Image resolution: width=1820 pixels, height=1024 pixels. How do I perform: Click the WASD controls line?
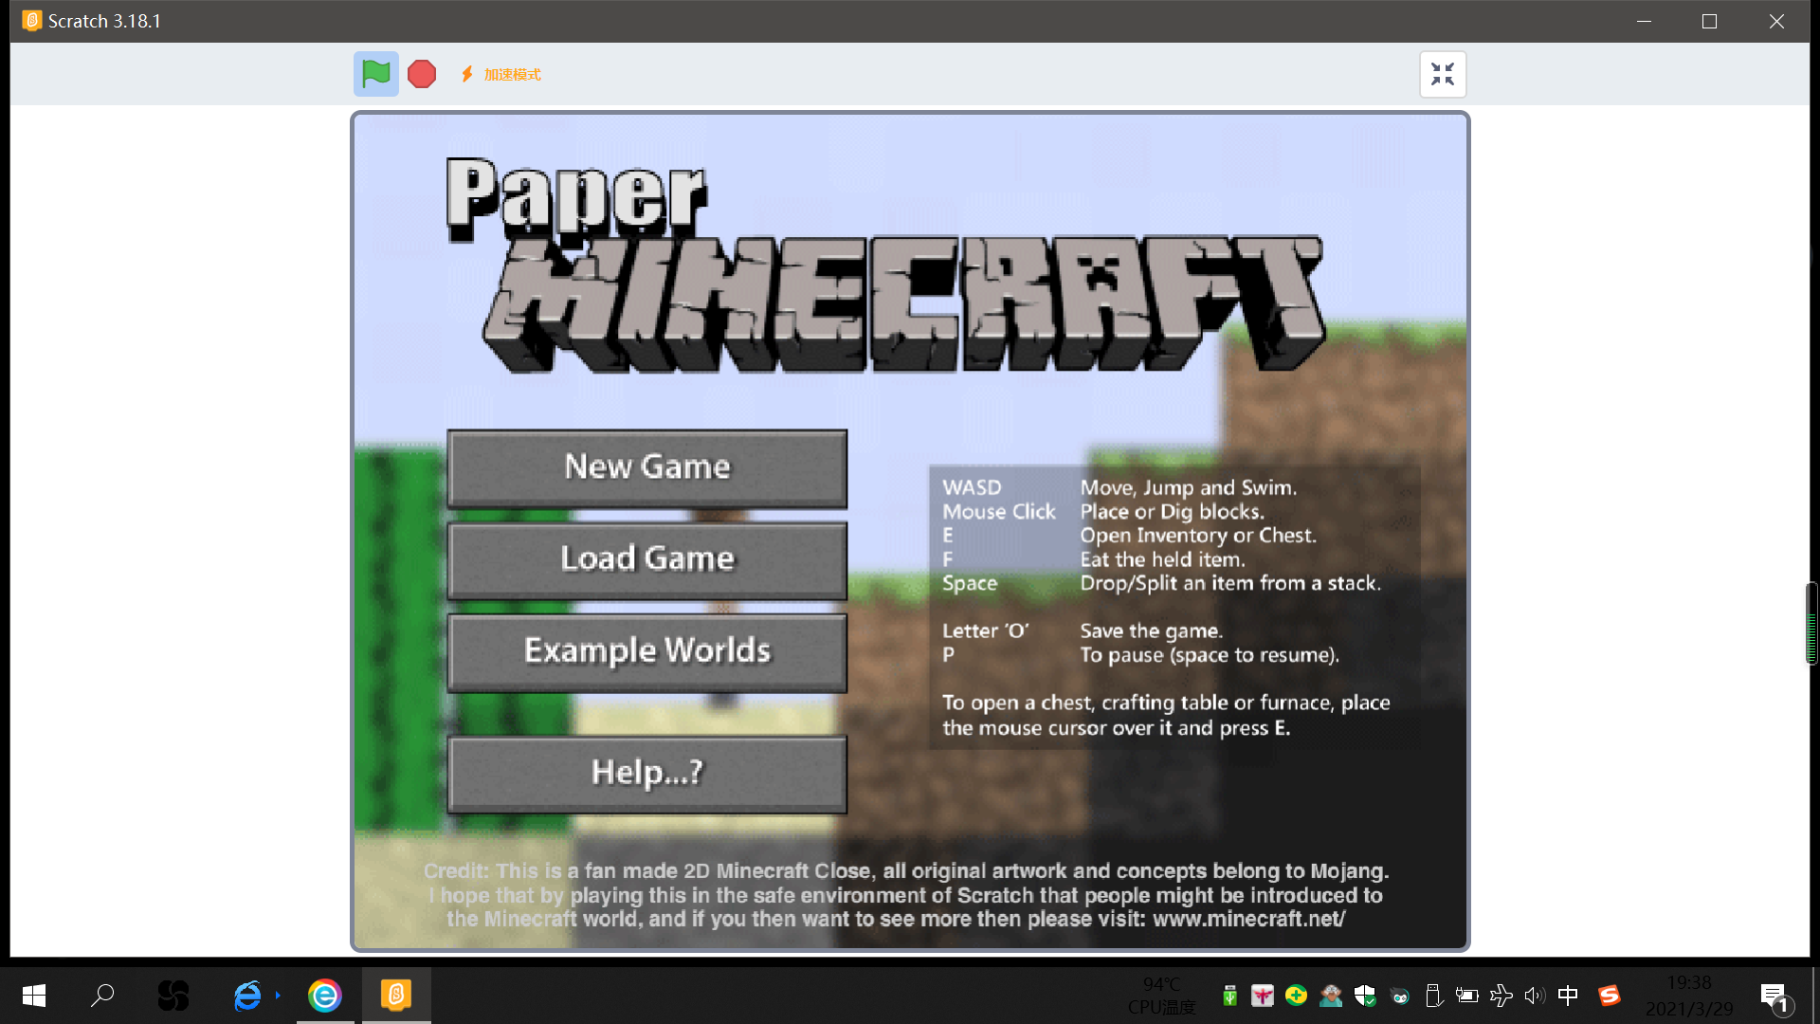pyautogui.click(x=1120, y=487)
